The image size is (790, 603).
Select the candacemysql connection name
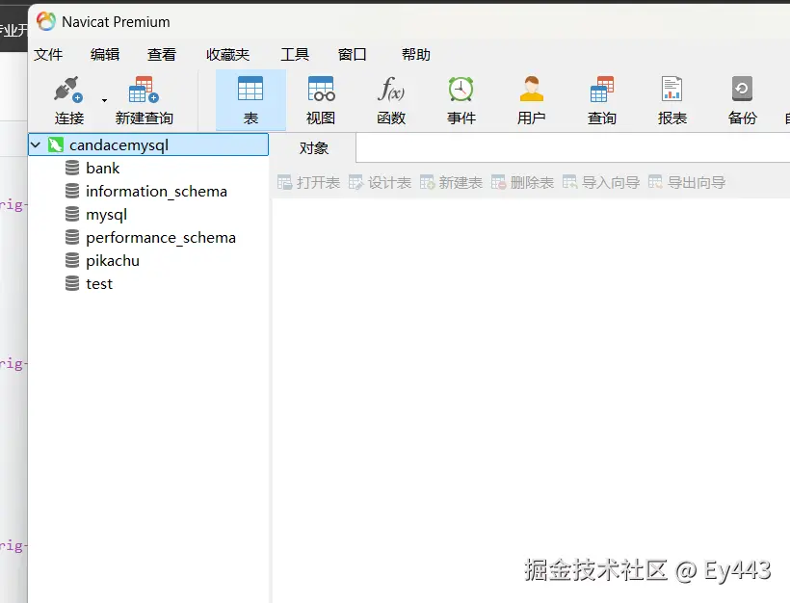click(x=118, y=145)
